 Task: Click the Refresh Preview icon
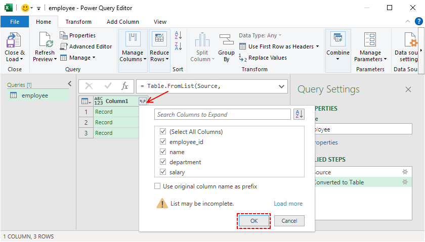(x=45, y=40)
